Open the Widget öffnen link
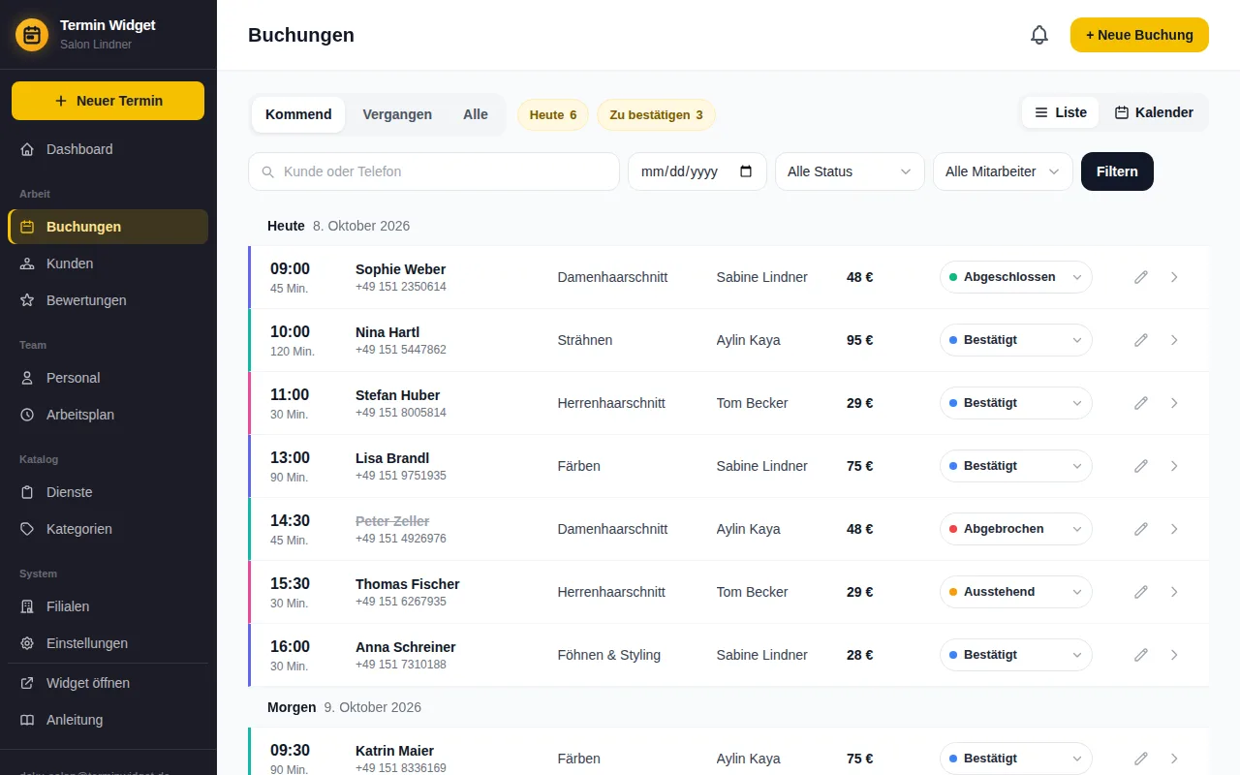The width and height of the screenshot is (1240, 775). (x=108, y=683)
